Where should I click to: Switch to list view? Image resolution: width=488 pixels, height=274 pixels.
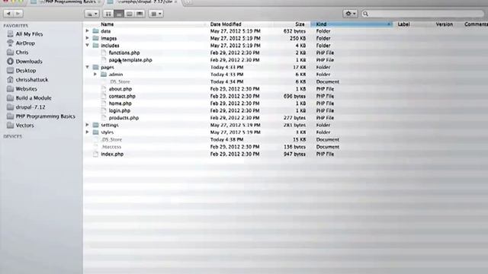(119, 14)
